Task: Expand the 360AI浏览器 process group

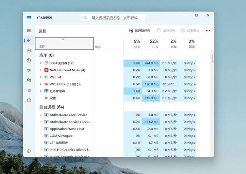Action: point(41,63)
